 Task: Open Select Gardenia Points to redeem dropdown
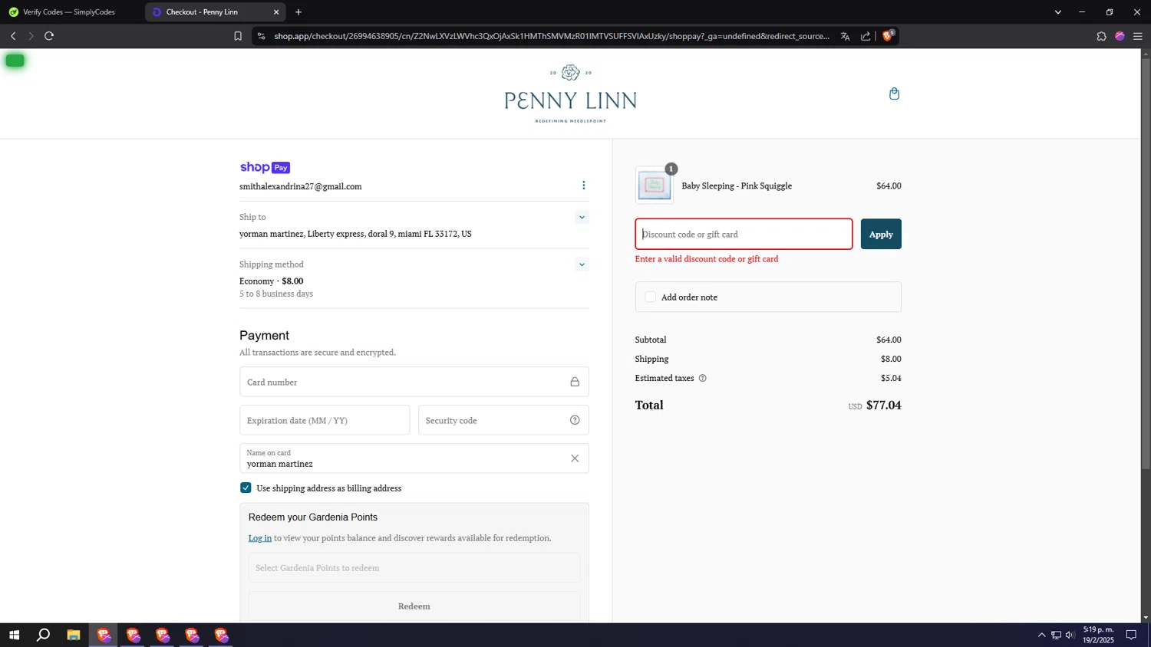(x=414, y=568)
